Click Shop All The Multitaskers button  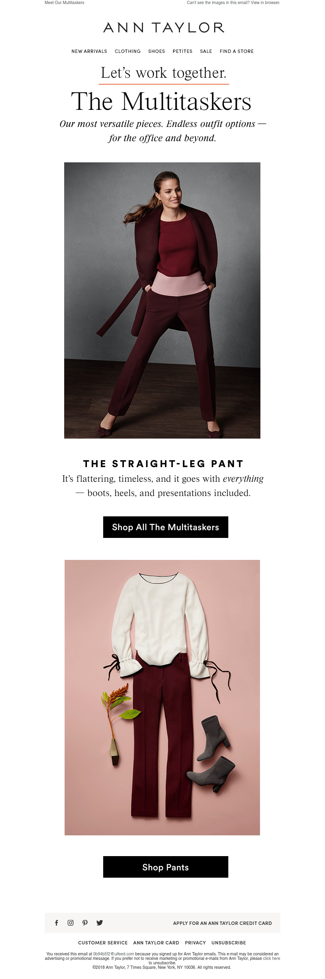tap(166, 527)
